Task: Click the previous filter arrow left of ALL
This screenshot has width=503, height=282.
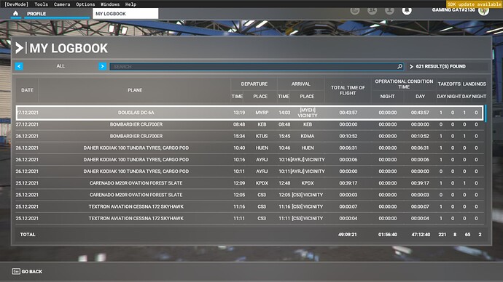Action: pos(19,66)
